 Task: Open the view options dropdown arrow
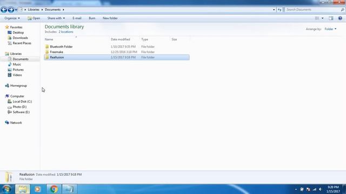(323, 18)
